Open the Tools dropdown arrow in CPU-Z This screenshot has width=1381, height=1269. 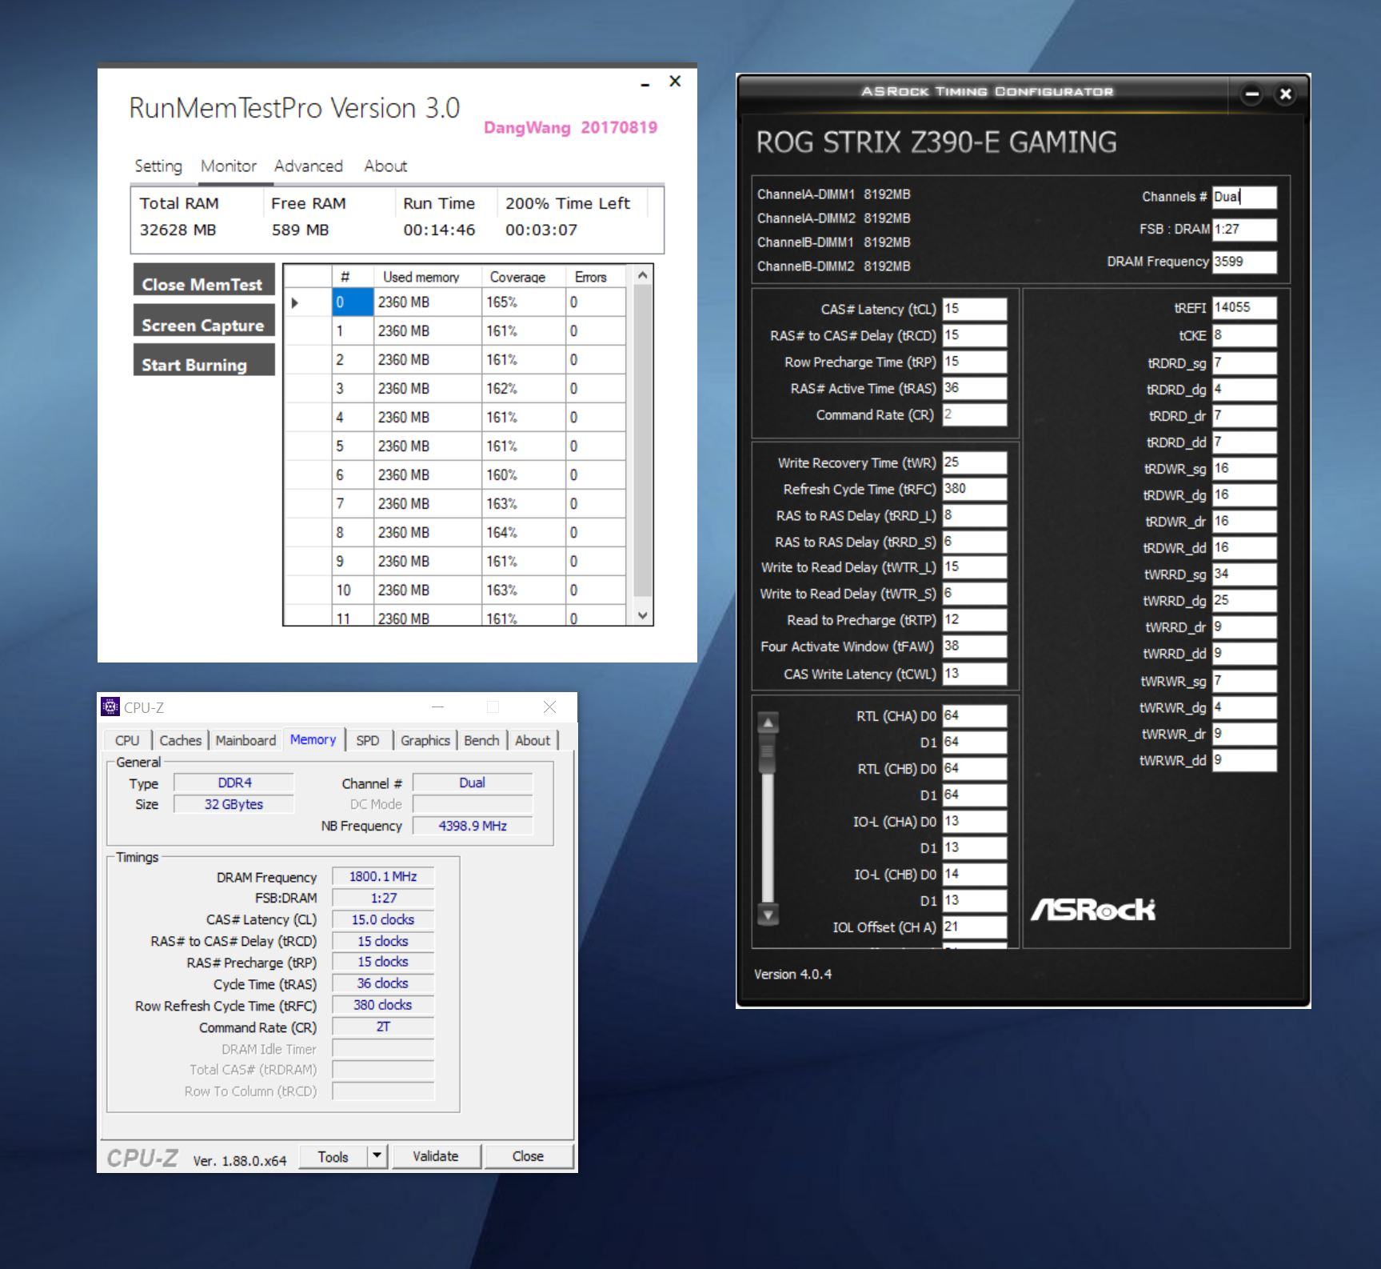377,1155
